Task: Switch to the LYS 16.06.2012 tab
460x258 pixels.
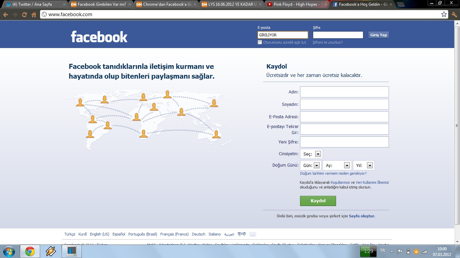Action: 232,4
